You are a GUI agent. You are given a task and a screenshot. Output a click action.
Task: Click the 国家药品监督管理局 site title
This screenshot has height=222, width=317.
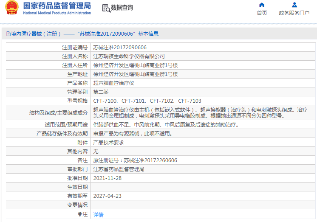[57, 6]
